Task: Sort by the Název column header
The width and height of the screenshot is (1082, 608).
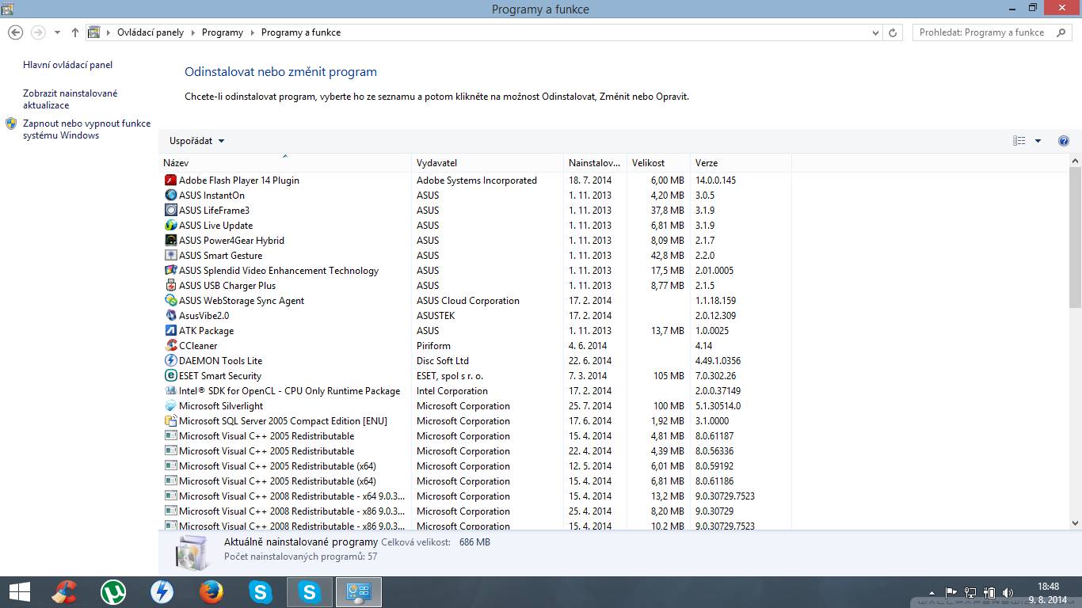Action: coord(285,163)
